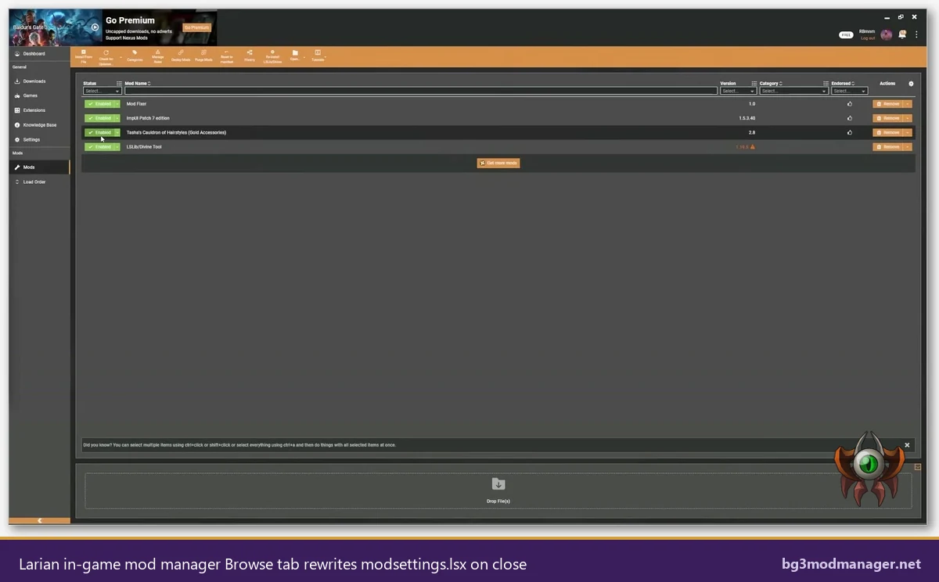Toggle Enabled status for Tasha's Cauldron of Hairstyles
The height and width of the screenshot is (582, 939).
tap(99, 132)
